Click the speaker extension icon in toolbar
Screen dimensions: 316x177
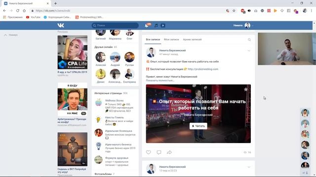[x=249, y=11]
